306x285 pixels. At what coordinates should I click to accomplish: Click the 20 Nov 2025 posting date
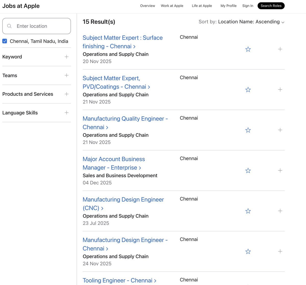pyautogui.click(x=97, y=61)
